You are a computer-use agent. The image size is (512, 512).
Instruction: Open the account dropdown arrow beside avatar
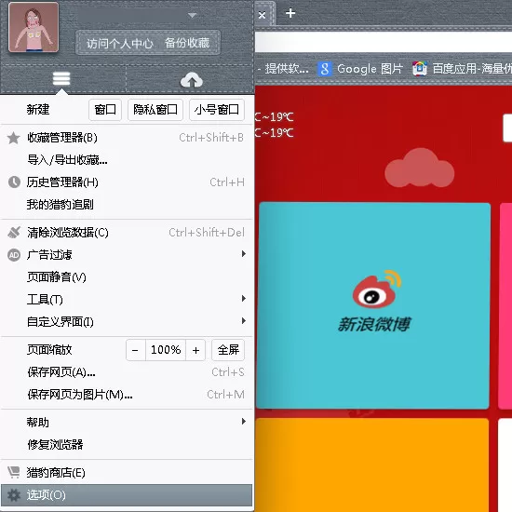pyautogui.click(x=193, y=15)
